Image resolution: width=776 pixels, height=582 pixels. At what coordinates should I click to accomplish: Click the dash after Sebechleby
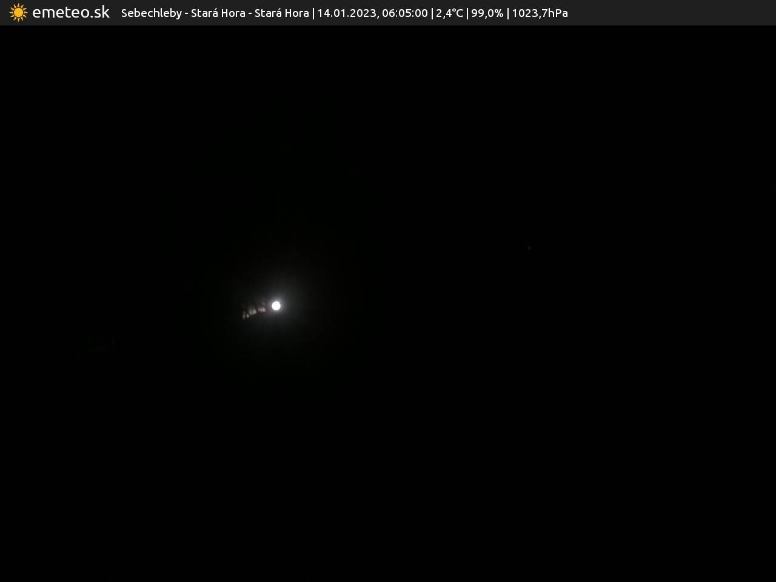(x=187, y=13)
